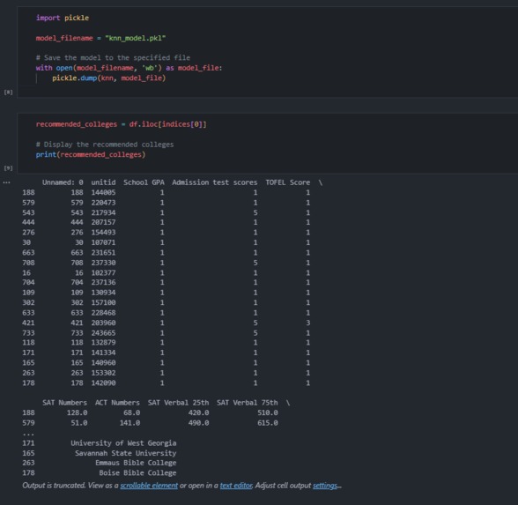
Task: Click the 'with open(model_filename' line
Action: pyautogui.click(x=129, y=68)
